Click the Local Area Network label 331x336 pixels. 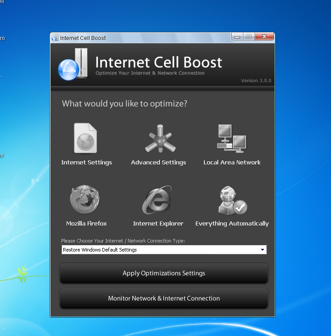pos(232,163)
